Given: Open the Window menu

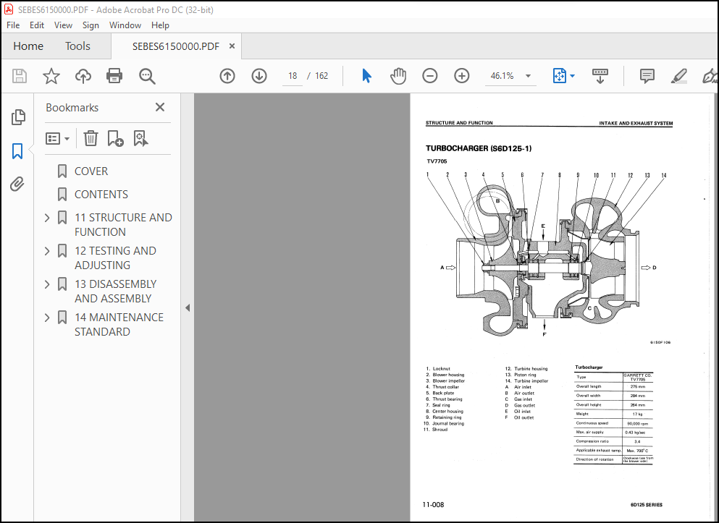Looking at the screenshot, I should coord(125,25).
